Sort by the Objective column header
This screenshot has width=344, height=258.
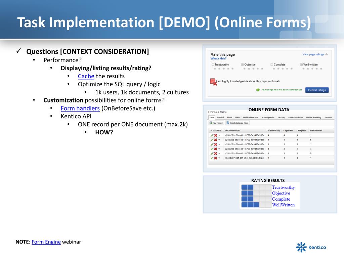288,131
